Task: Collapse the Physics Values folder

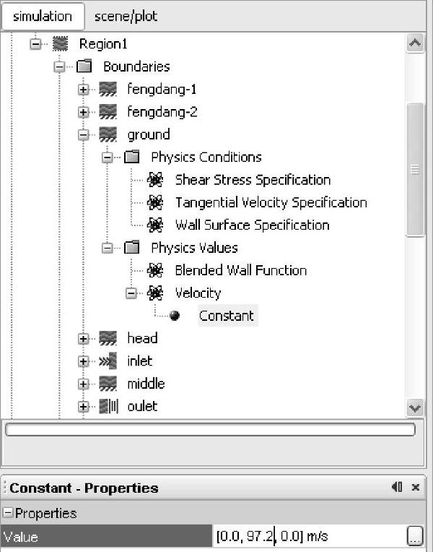Action: click(x=108, y=249)
